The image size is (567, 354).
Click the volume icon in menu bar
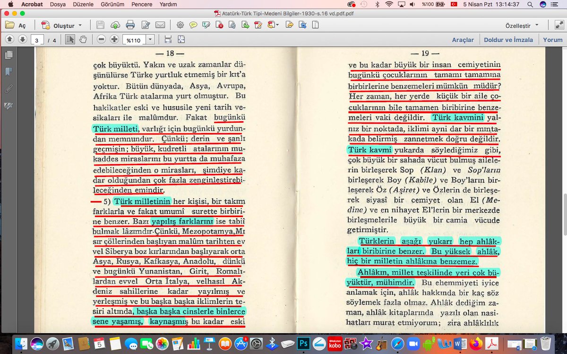tap(413, 4)
